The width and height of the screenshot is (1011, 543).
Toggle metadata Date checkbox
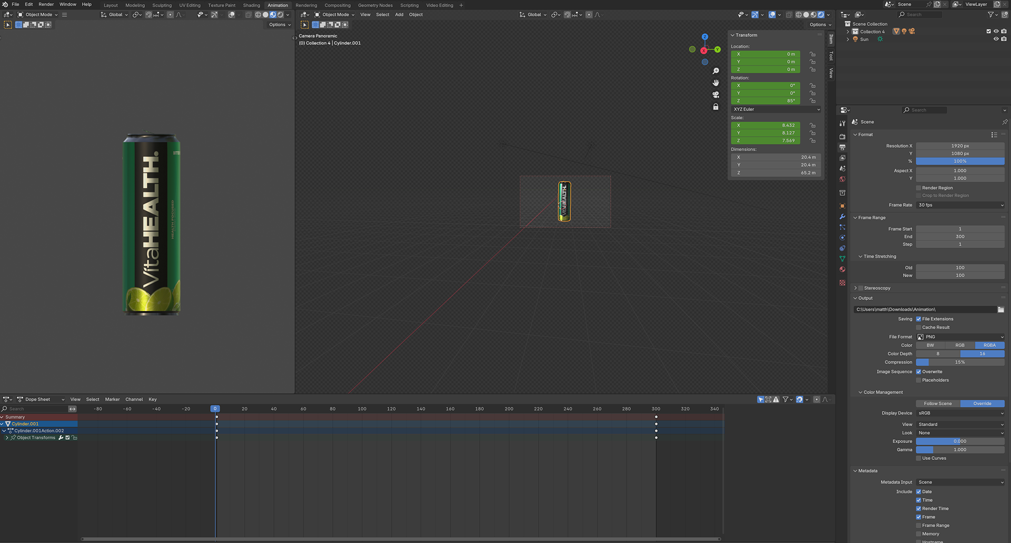click(918, 492)
